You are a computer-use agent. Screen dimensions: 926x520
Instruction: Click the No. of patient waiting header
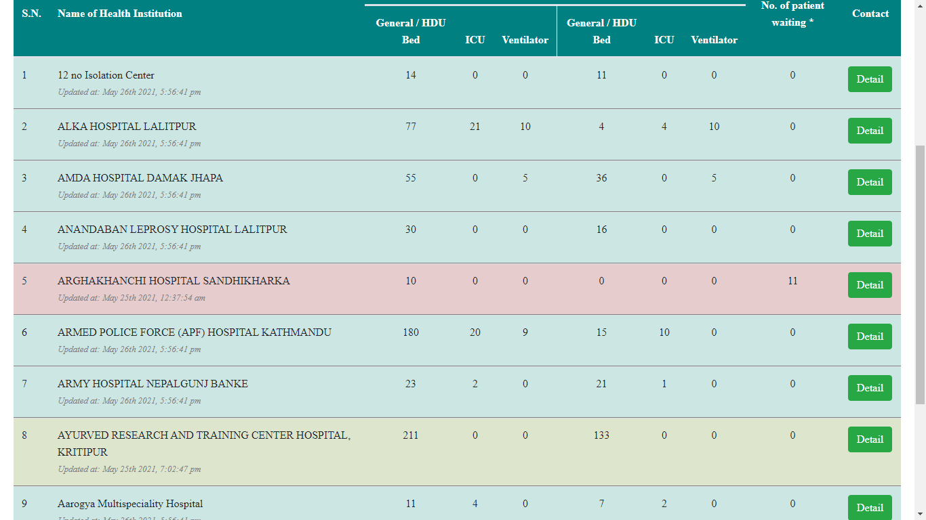792,14
